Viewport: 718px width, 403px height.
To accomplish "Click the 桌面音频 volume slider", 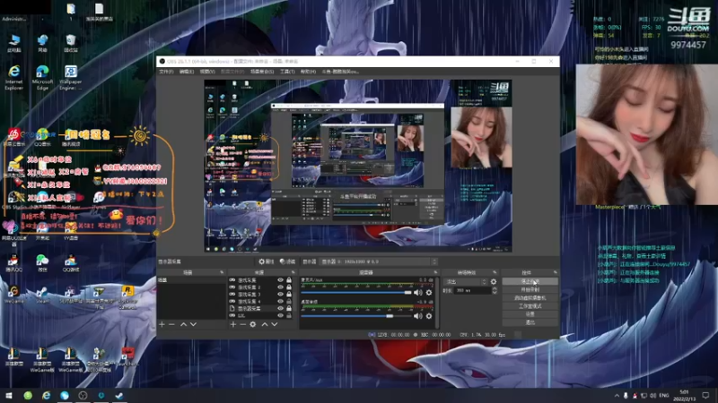I will tap(355, 316).
